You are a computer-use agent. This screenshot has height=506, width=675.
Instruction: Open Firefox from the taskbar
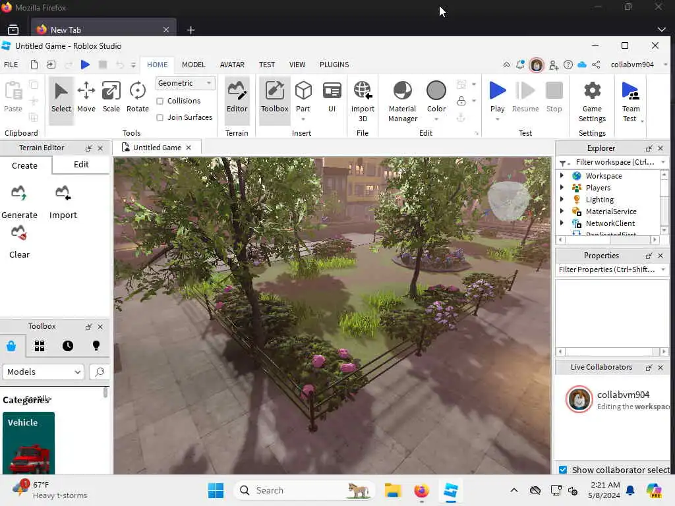[421, 490]
